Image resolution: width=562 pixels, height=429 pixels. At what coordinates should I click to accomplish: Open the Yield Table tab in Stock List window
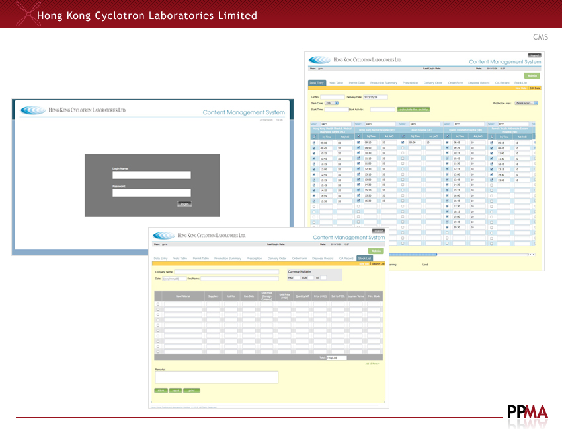181,258
